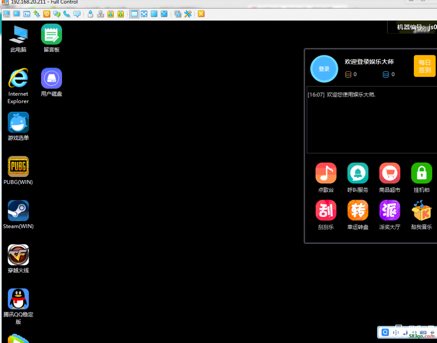Select the 留言板 message board desktop icon

(x=51, y=34)
